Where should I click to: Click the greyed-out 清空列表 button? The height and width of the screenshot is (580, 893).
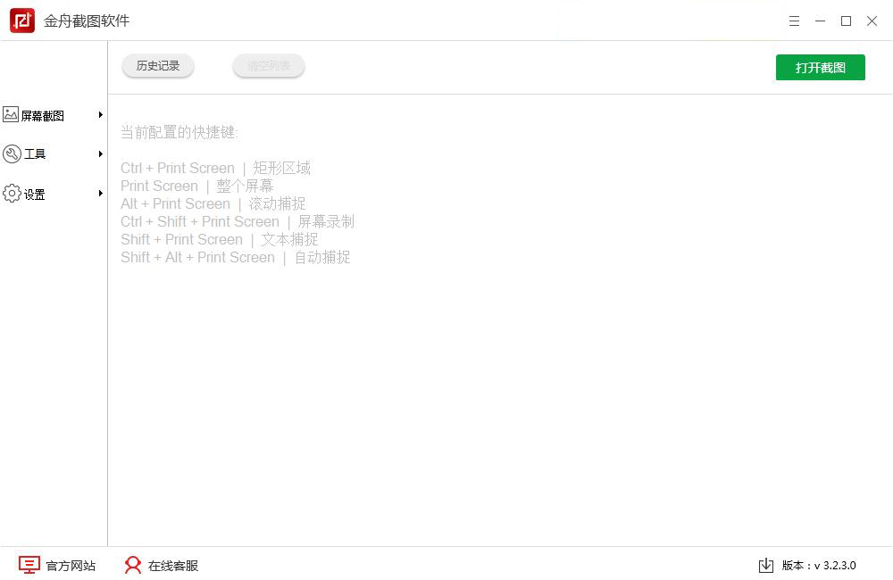pos(269,66)
